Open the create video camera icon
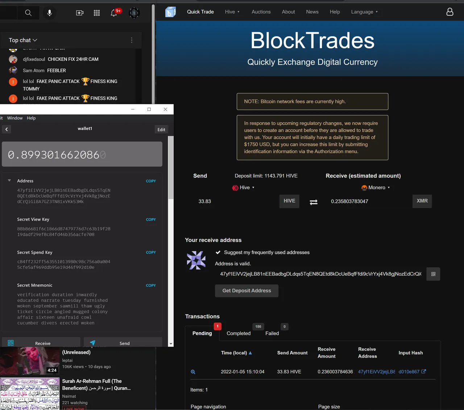This screenshot has height=410, width=464. (80, 13)
